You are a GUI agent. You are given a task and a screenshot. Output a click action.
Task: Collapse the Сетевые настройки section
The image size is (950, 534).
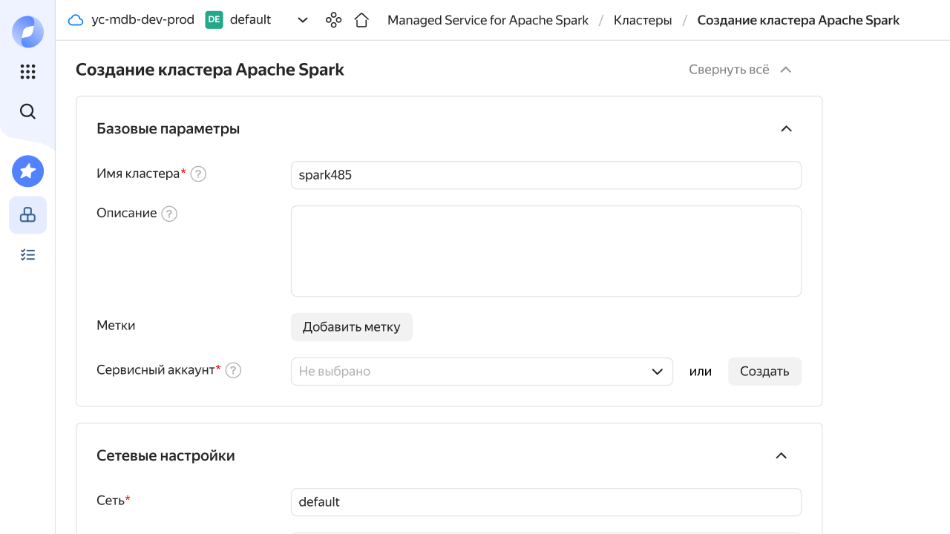(x=781, y=456)
